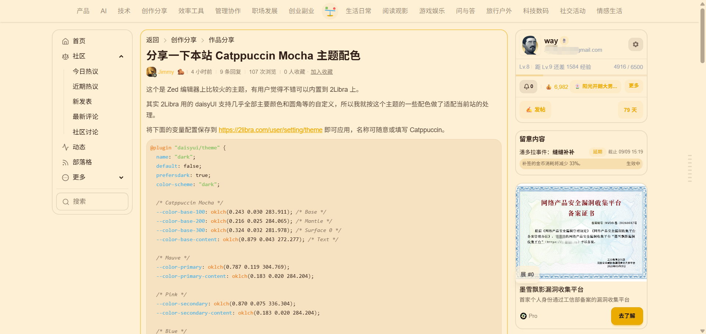Go to 情感生活 category

tap(609, 11)
